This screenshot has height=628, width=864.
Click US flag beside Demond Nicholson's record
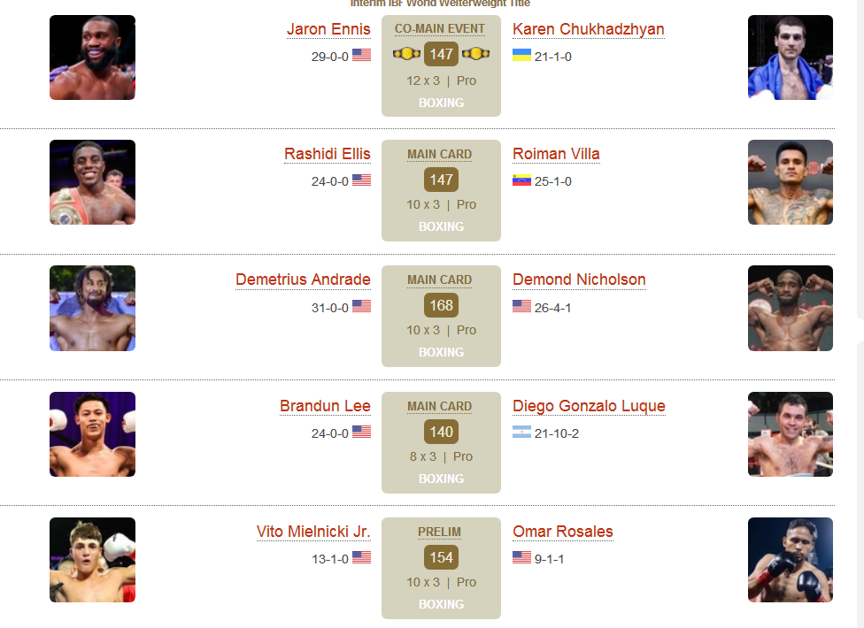(521, 308)
